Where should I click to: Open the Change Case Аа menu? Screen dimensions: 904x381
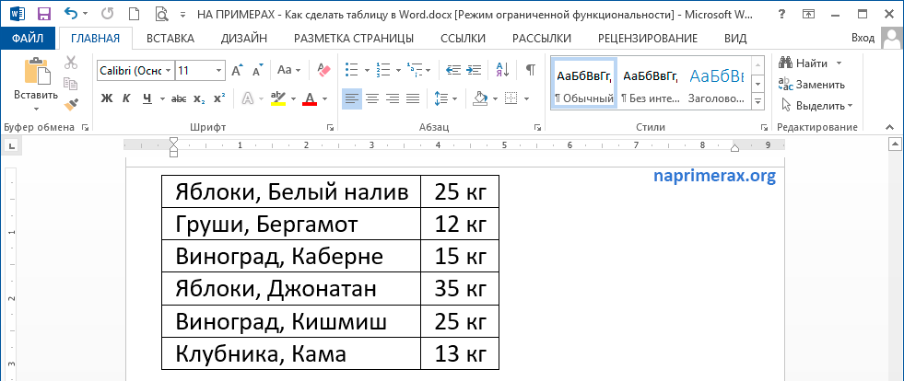pos(288,70)
